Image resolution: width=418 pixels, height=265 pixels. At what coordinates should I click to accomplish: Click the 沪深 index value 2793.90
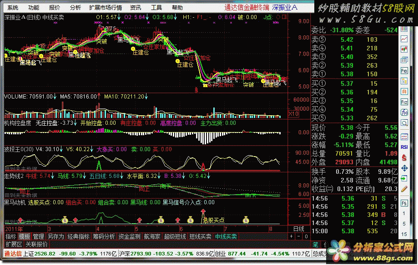141,254
